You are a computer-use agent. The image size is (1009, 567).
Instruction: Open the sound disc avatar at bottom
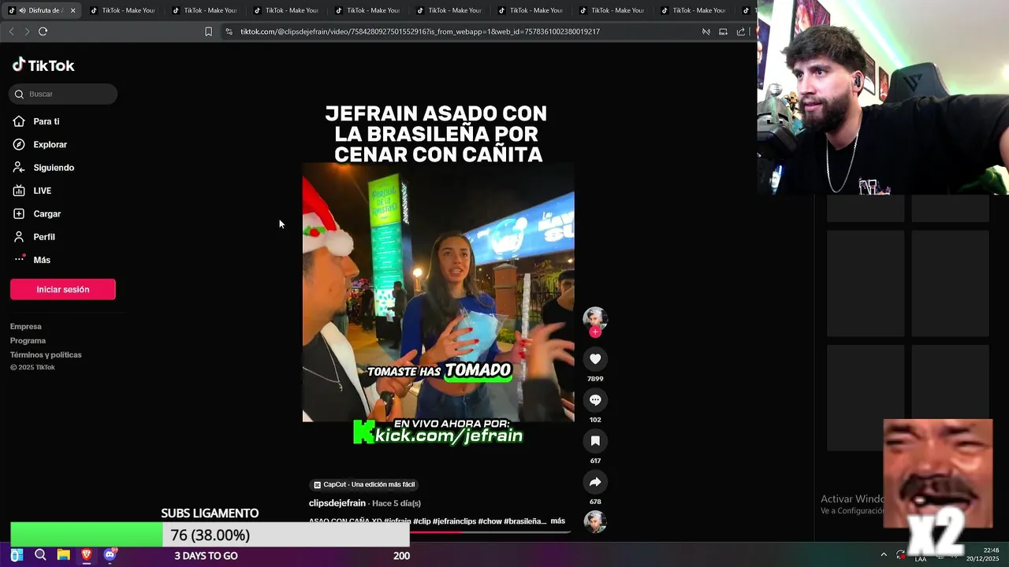click(595, 521)
